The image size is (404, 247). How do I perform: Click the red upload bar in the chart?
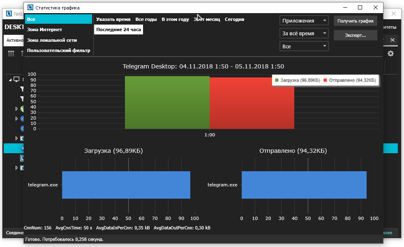pyautogui.click(x=252, y=103)
